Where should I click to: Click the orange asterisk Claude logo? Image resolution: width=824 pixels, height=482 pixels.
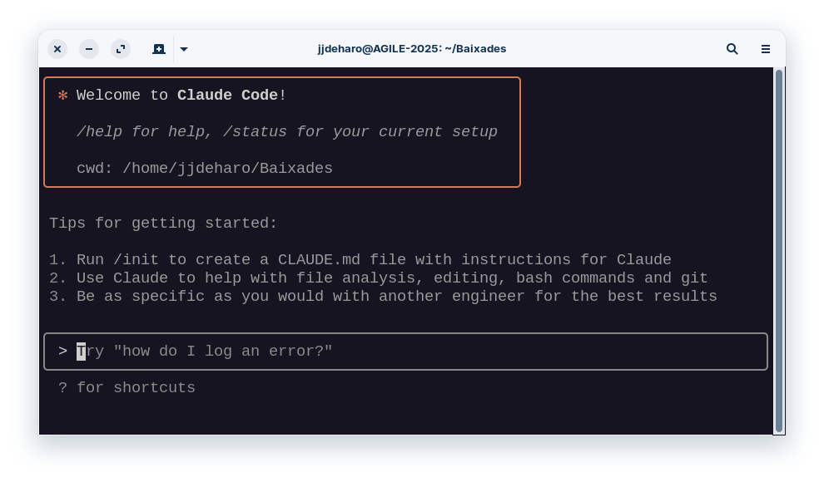coord(62,96)
